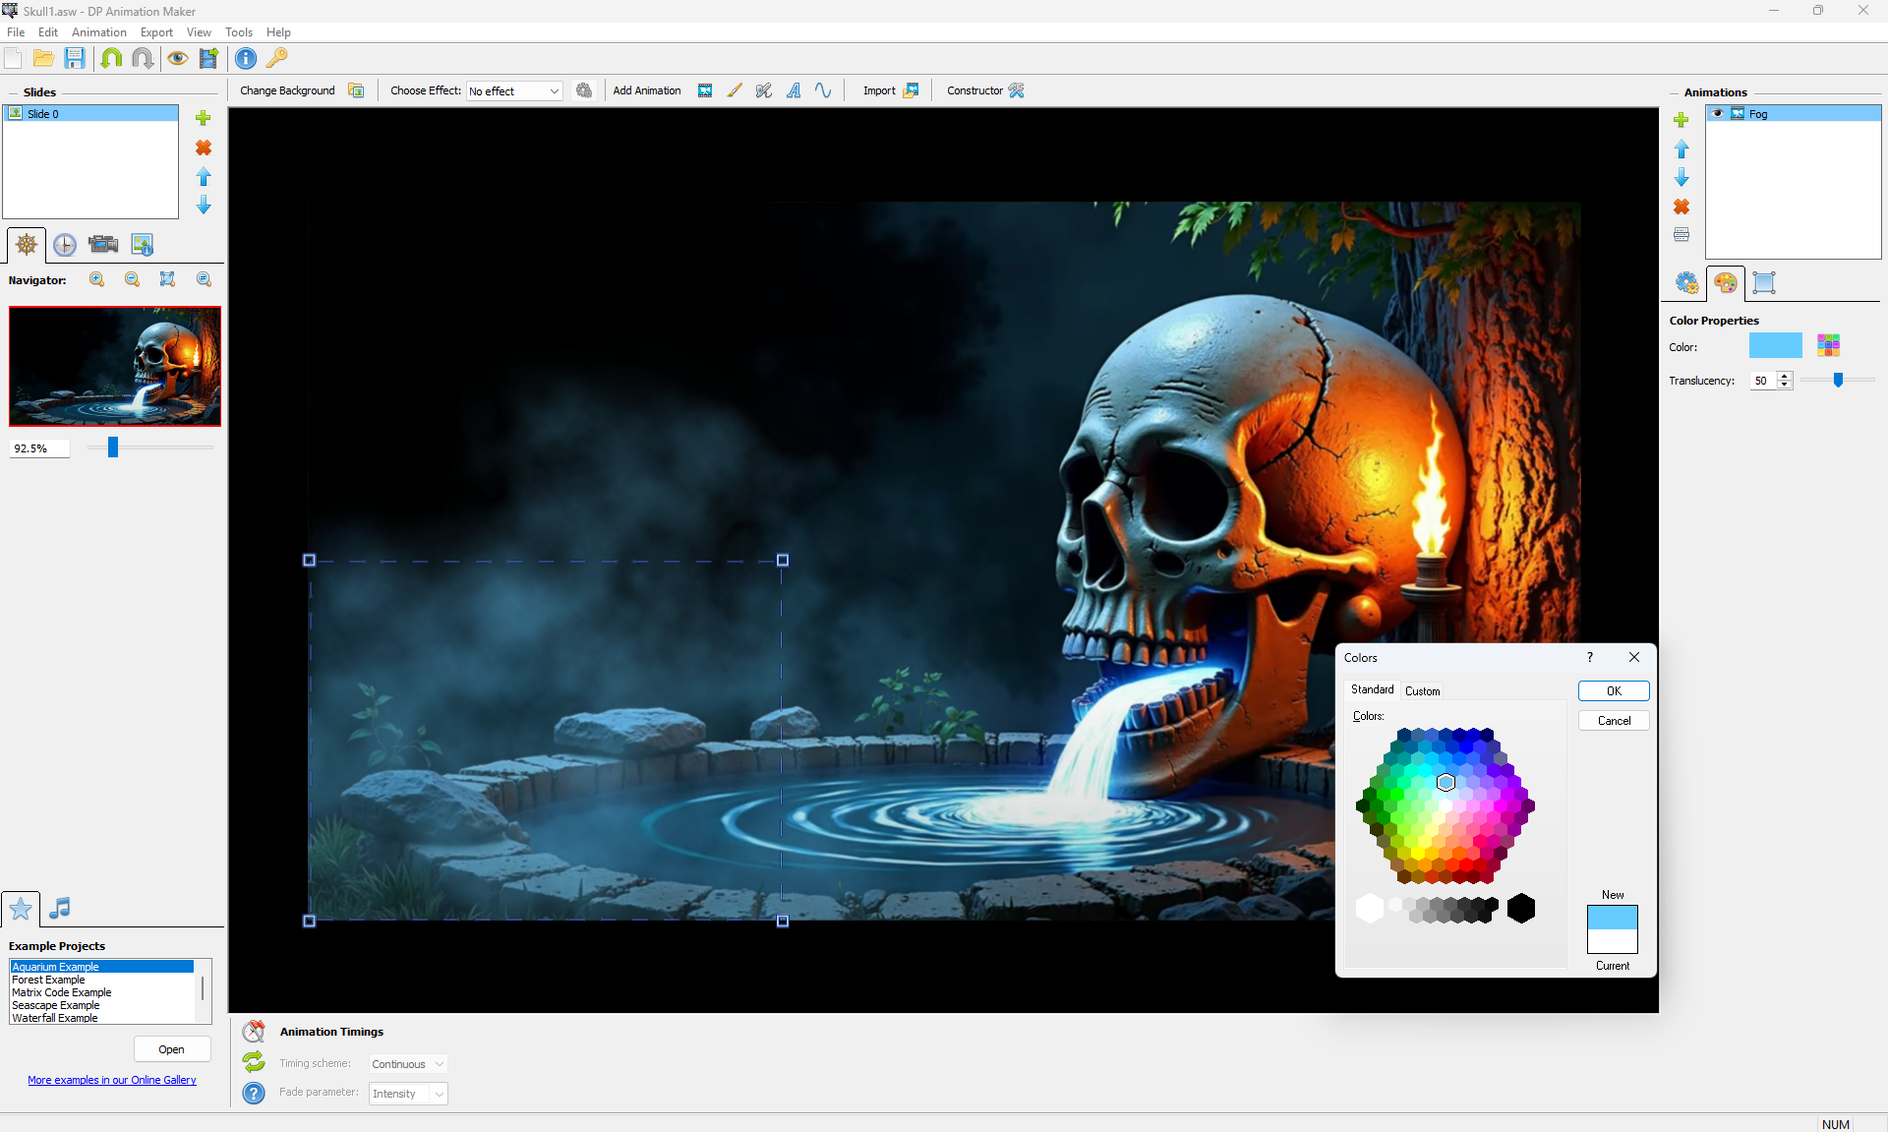The image size is (1888, 1132).
Task: Increase Translucency value with up stepper
Action: [1785, 376]
